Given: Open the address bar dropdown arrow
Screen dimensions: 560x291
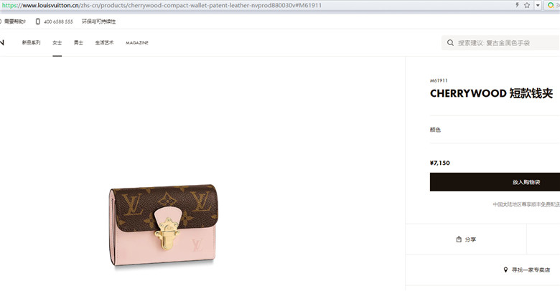Looking at the screenshot, I should coord(538,5).
